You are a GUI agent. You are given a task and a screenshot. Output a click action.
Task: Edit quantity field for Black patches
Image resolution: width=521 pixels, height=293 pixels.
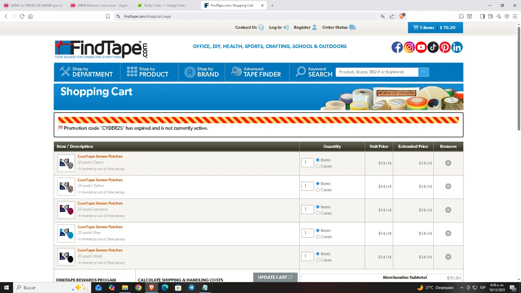pos(307,256)
